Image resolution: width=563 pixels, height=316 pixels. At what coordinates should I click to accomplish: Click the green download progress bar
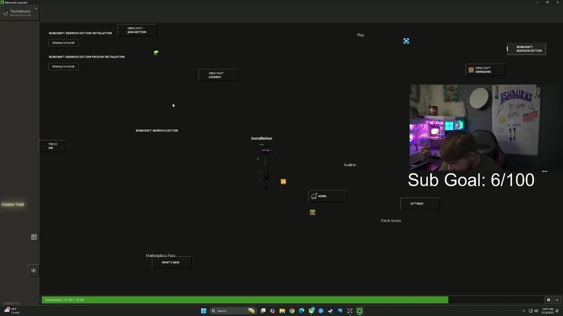point(245,300)
